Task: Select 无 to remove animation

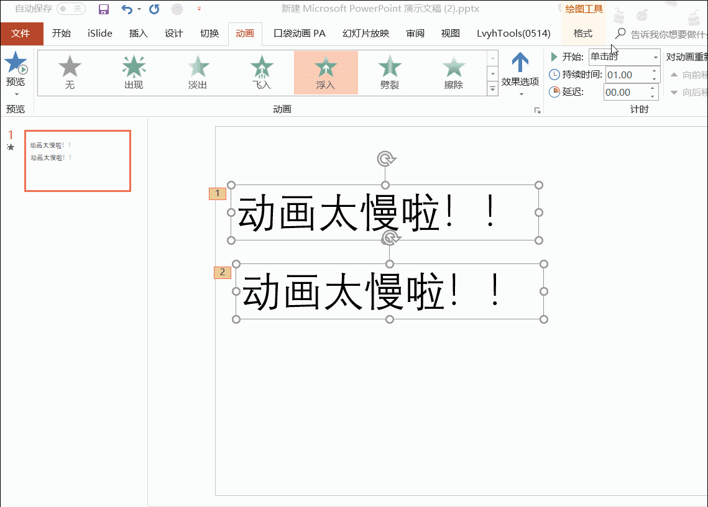Action: [x=70, y=73]
